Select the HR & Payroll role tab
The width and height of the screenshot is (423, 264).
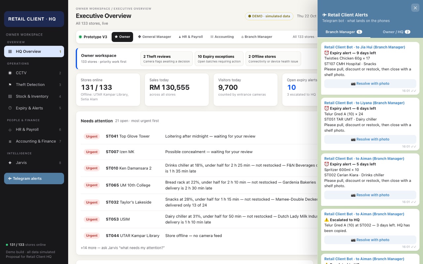click(191, 37)
